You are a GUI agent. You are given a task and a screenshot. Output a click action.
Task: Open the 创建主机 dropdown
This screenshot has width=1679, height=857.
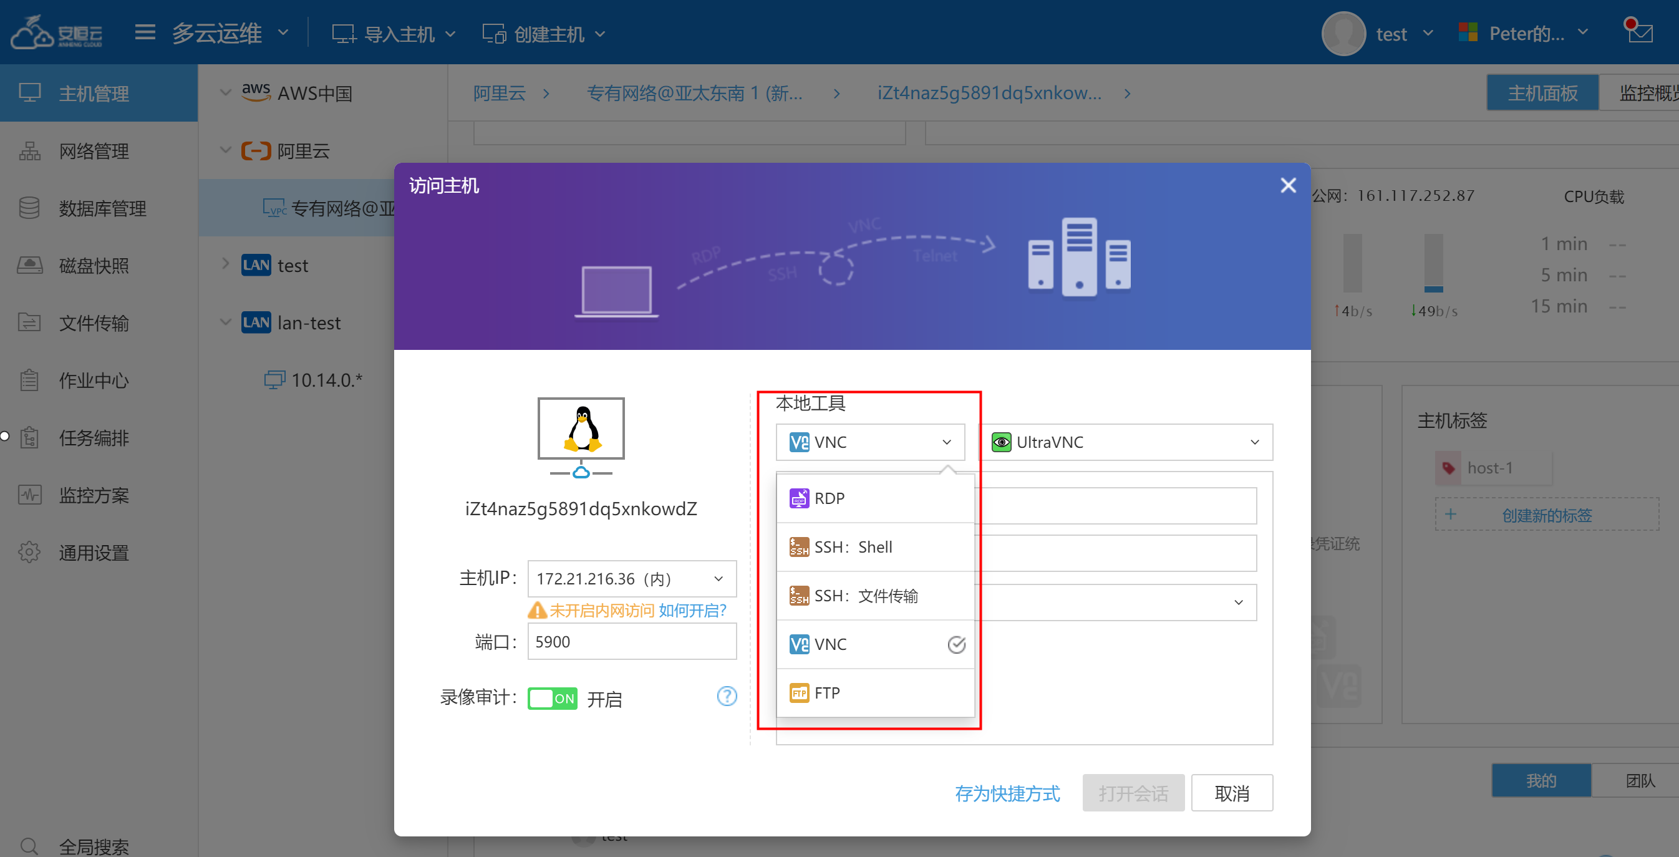544,34
